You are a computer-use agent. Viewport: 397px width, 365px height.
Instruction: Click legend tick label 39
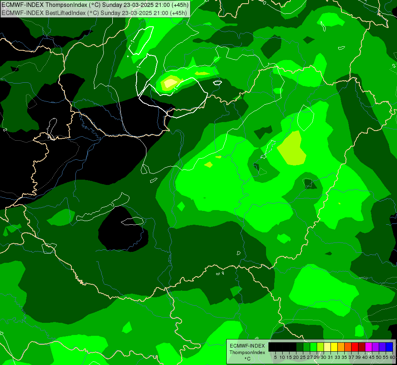pyautogui.click(x=358, y=357)
